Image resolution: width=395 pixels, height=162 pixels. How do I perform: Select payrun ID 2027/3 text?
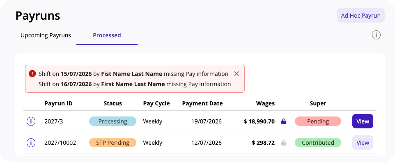(54, 121)
